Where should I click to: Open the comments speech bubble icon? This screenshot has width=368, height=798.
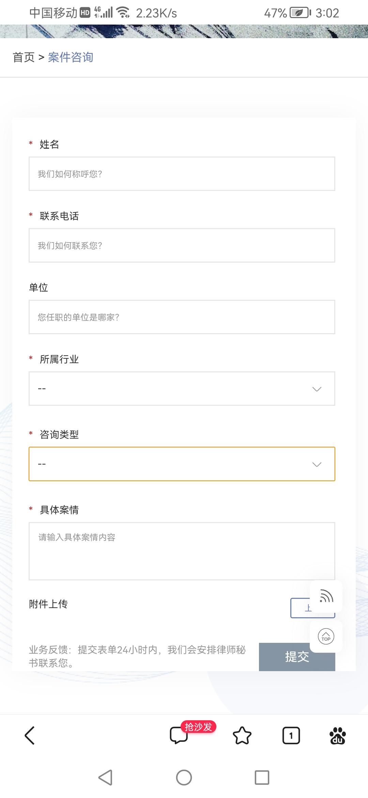pyautogui.click(x=179, y=735)
